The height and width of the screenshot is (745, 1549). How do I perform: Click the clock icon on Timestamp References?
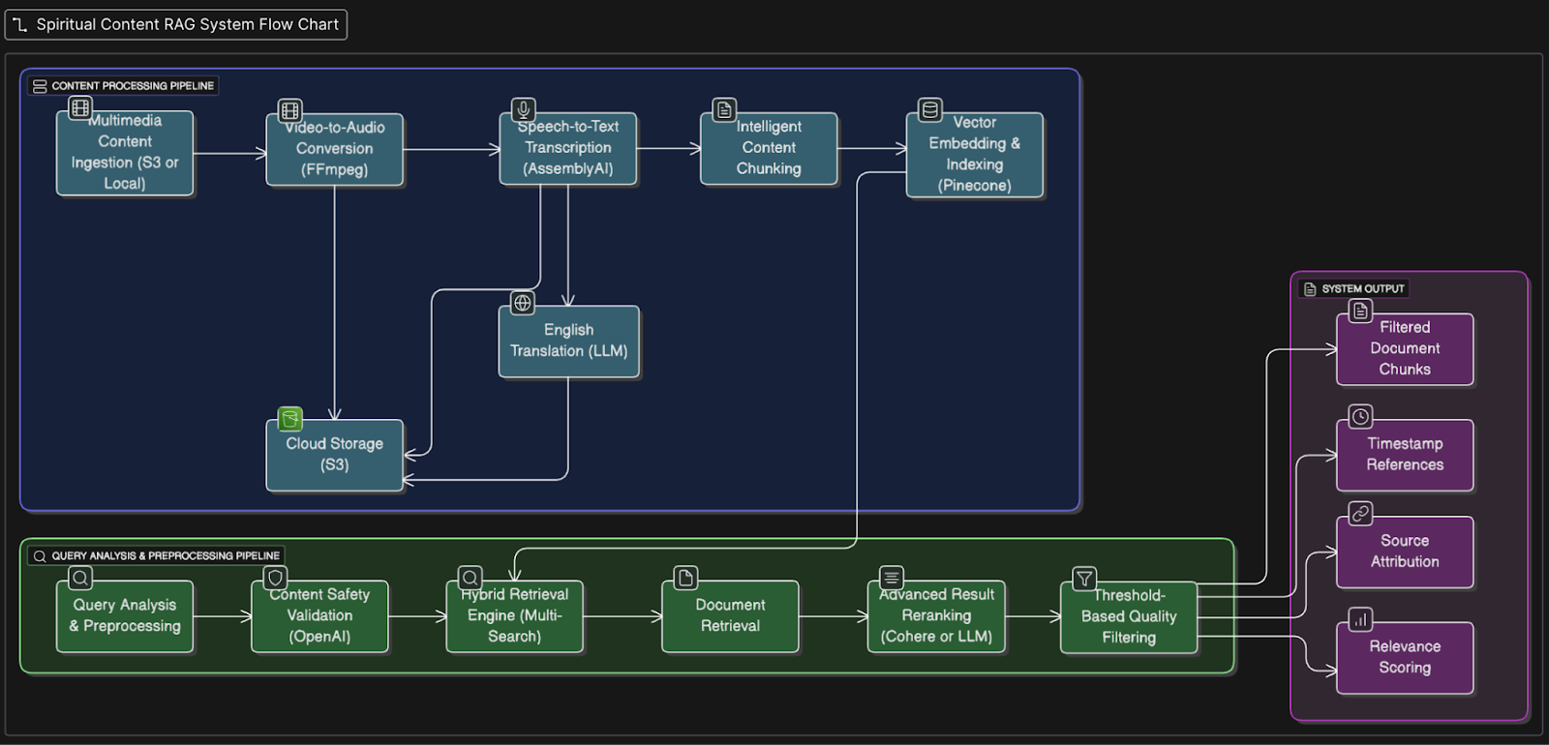[x=1360, y=417]
